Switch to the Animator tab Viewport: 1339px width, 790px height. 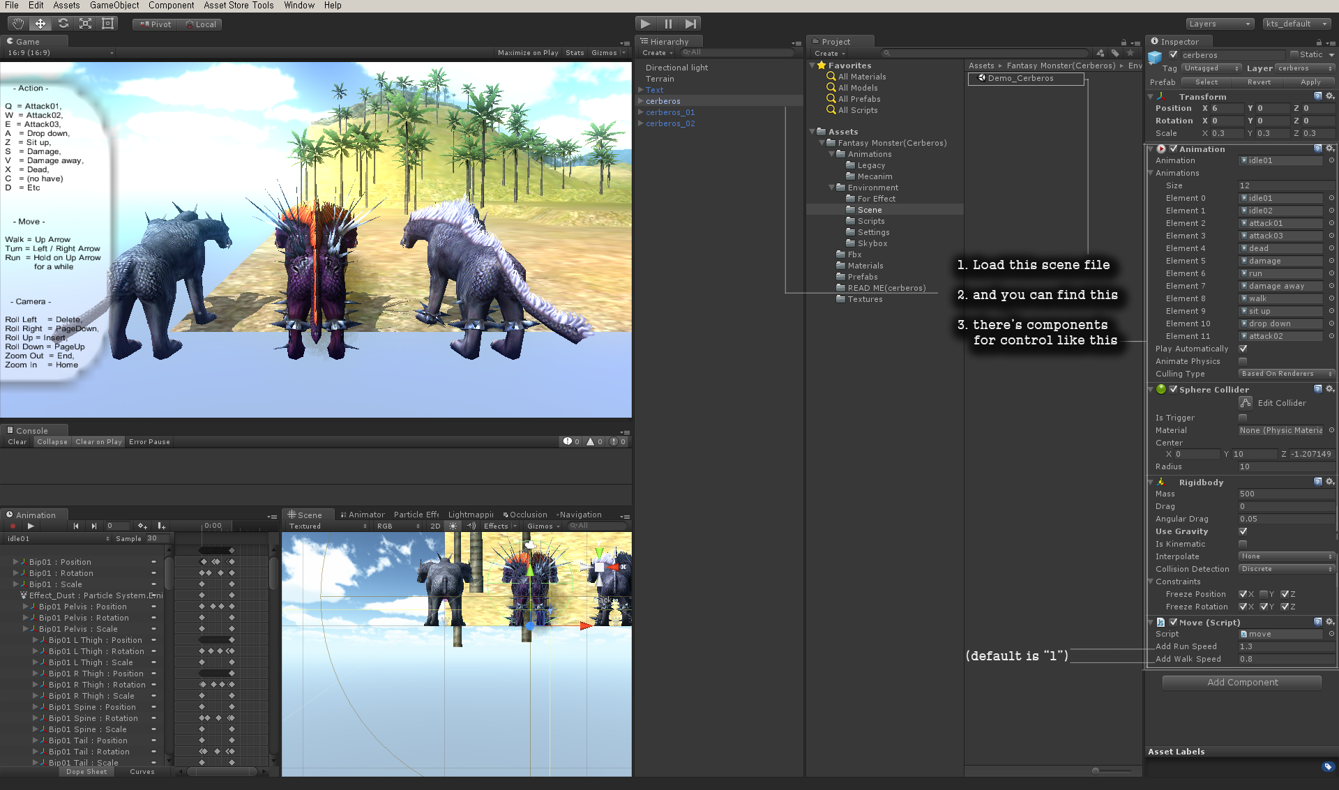[363, 515]
